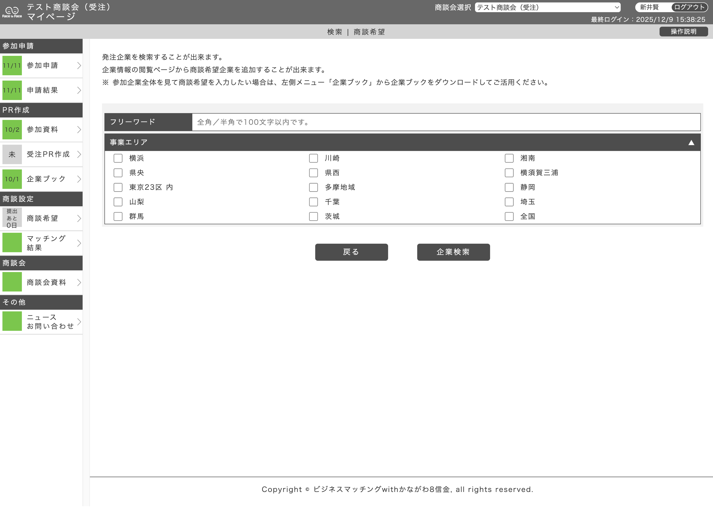Image resolution: width=713 pixels, height=516 pixels.
Task: Check the 横浜 area checkbox
Action: pos(118,158)
